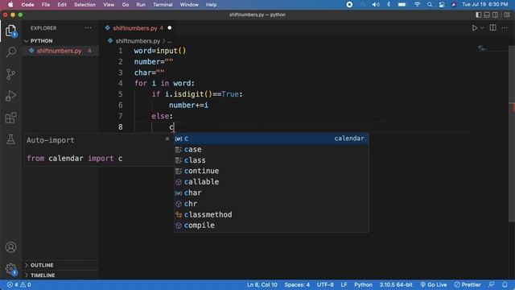Image resolution: width=515 pixels, height=290 pixels.
Task: Change encoding via UTF-8 status item
Action: 325,284
